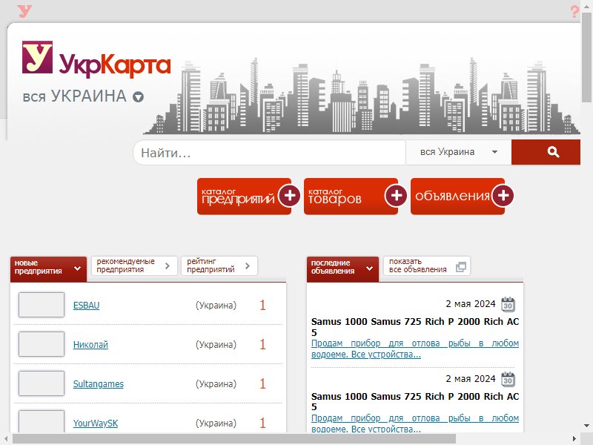Click the new-window icon on показать все объявления
593x445 pixels.
point(460,267)
